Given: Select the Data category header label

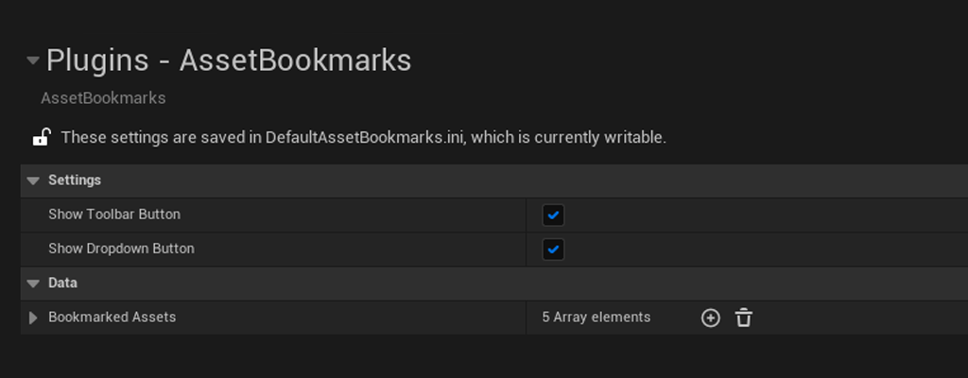Looking at the screenshot, I should pyautogui.click(x=62, y=283).
